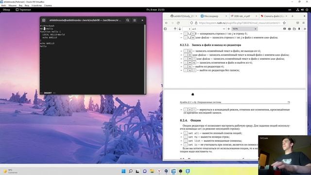Screen dimensions: 311x175
Task: Click the site security shield icon
Action: (x=191, y=23)
